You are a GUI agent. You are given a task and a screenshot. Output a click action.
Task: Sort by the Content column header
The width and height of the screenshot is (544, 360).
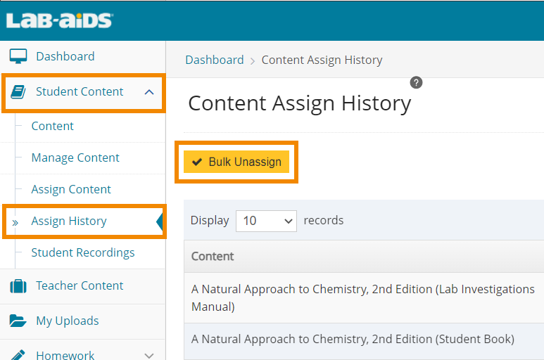click(213, 257)
